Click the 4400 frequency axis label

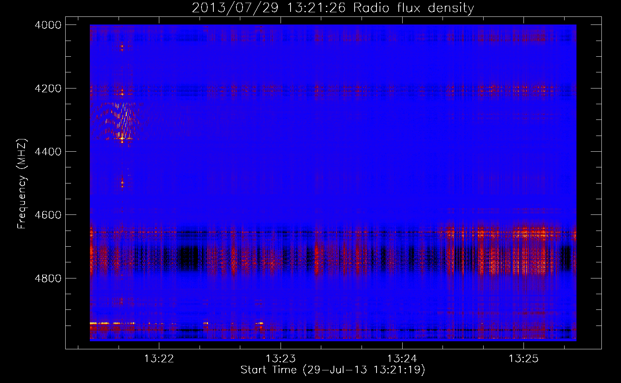[x=48, y=152]
